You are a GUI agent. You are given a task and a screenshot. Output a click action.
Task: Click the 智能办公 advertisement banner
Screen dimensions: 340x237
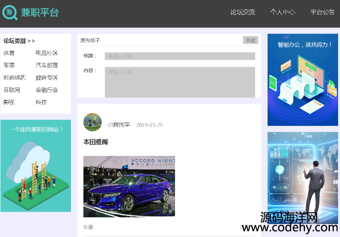coord(303,80)
